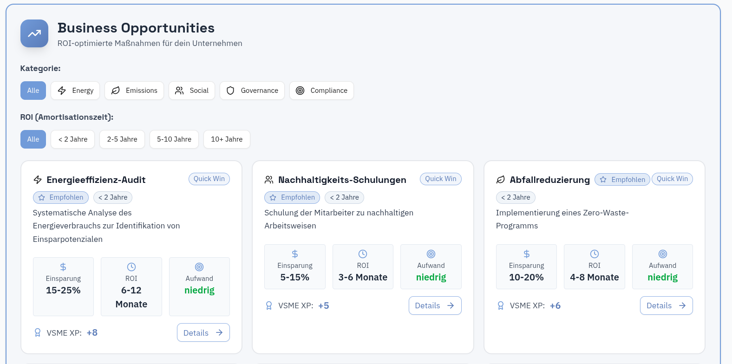Click the '< 2 Jahre' tag on Nachhaltigkeits-Schulungen
The image size is (732, 364).
[344, 197]
